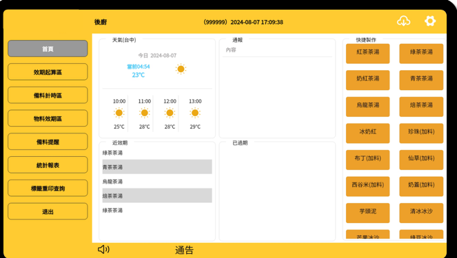Open 備料計時區 from the sidebar

tap(48, 95)
